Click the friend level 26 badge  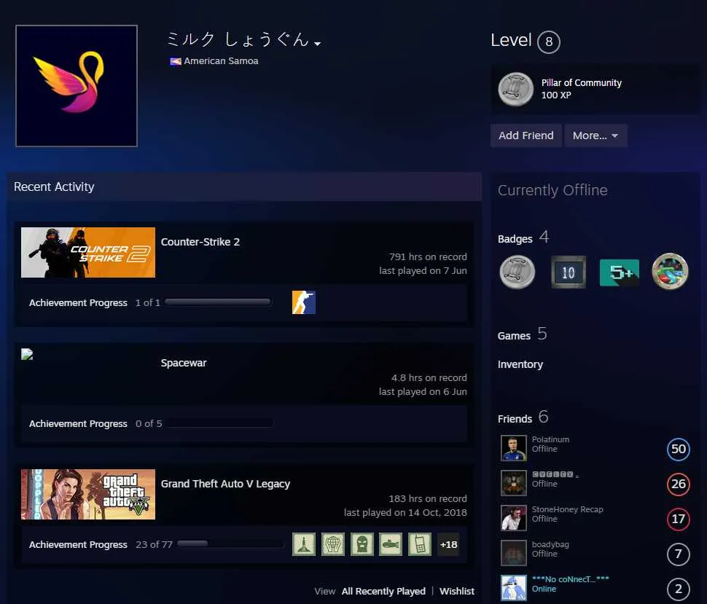pyautogui.click(x=678, y=484)
